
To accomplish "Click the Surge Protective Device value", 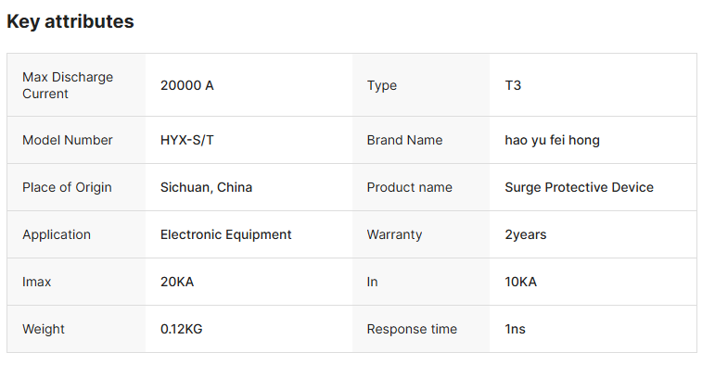I will [579, 187].
